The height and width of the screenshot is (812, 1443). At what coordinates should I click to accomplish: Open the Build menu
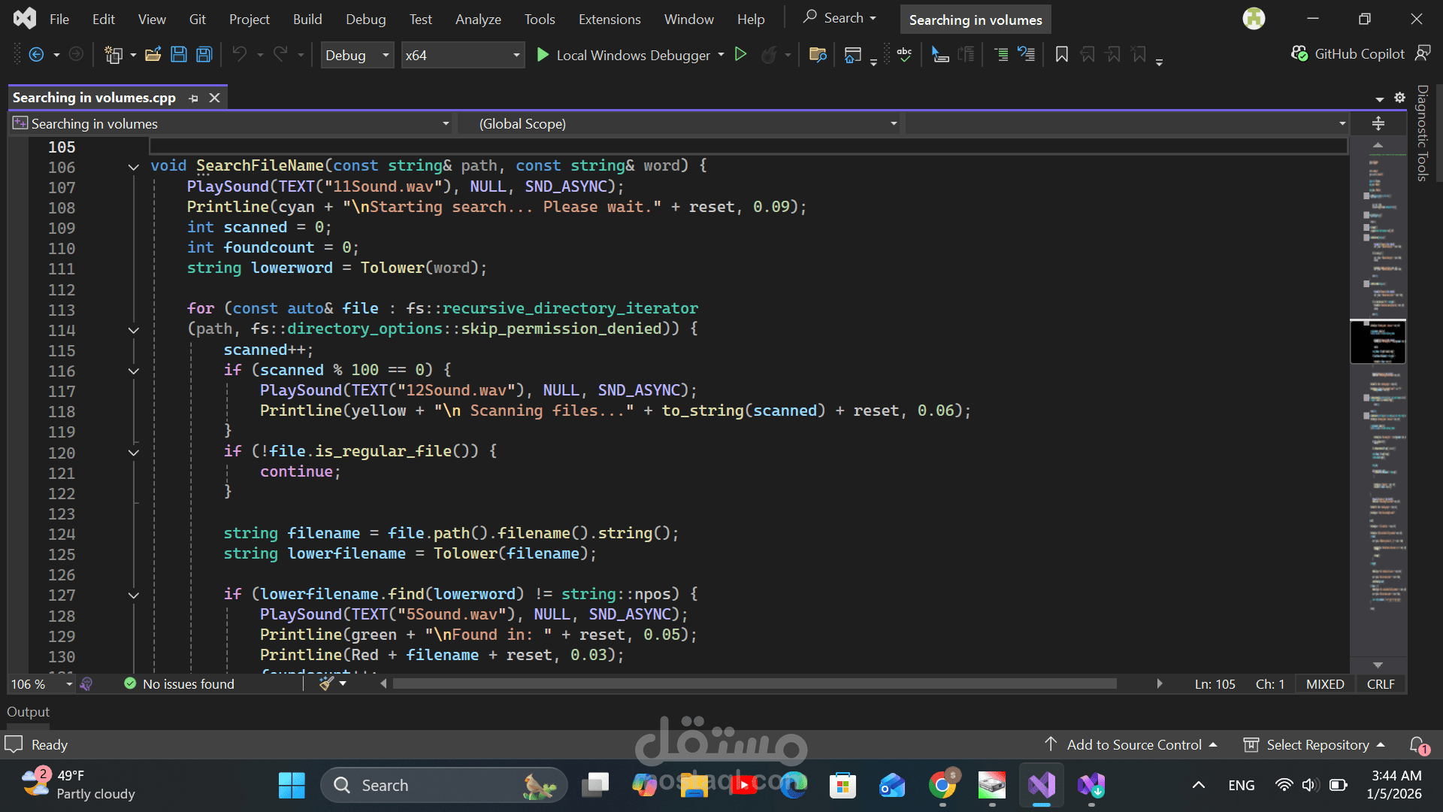(x=307, y=20)
